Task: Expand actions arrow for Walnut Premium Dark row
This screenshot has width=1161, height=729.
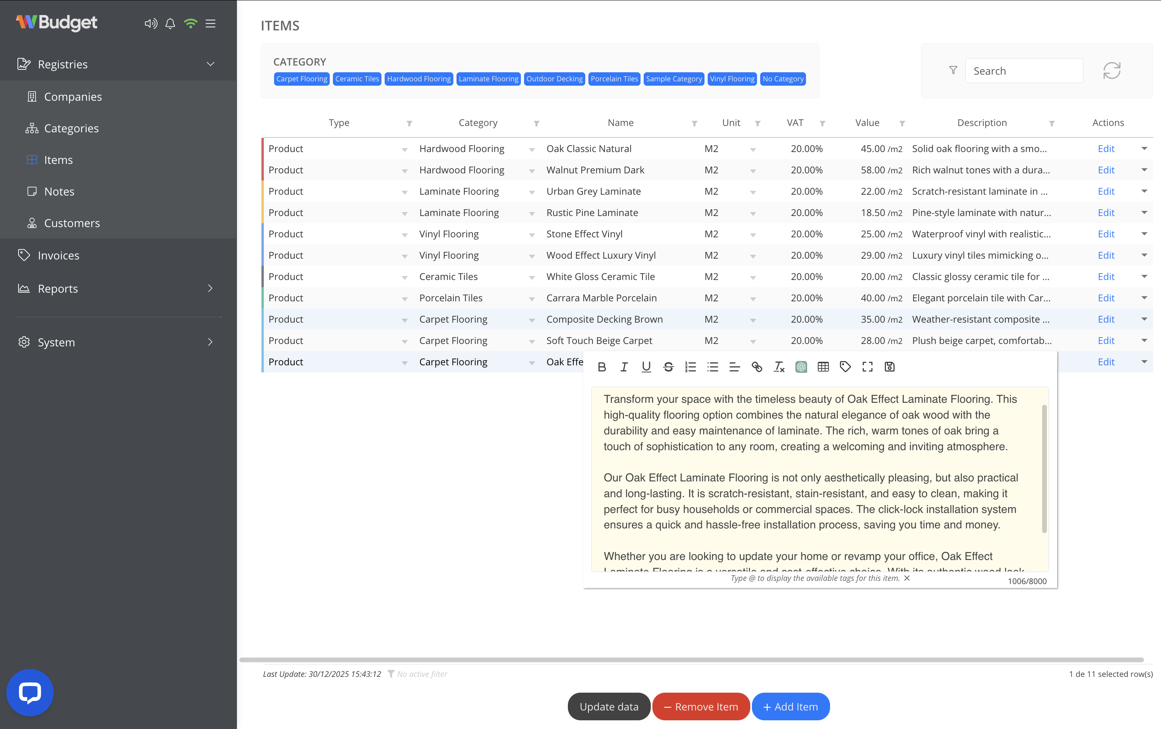Action: 1144,170
